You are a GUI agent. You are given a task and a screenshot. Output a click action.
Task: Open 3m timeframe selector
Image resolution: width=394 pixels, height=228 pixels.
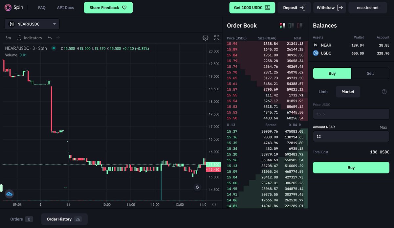click(x=8, y=38)
